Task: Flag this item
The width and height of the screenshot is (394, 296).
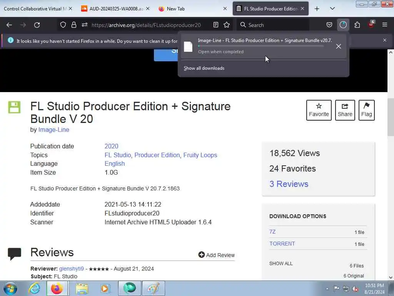Action: click(366, 110)
